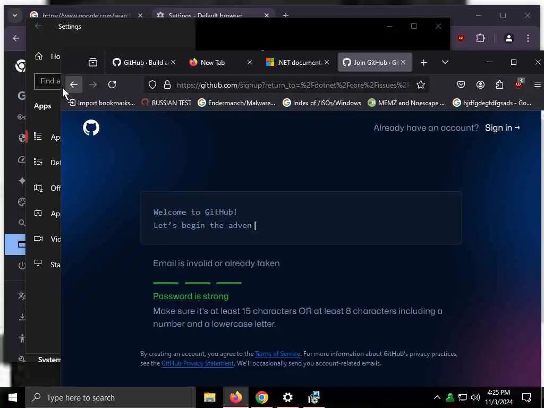Click uBlock Origin icon in Chrome
Screen dimensions: 544x408
point(461,38)
